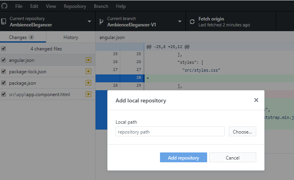Open the Branch menu

click(x=101, y=6)
